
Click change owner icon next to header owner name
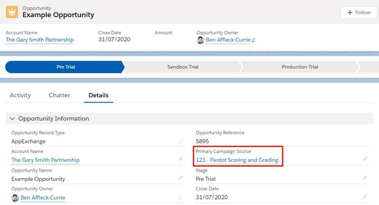[254, 40]
